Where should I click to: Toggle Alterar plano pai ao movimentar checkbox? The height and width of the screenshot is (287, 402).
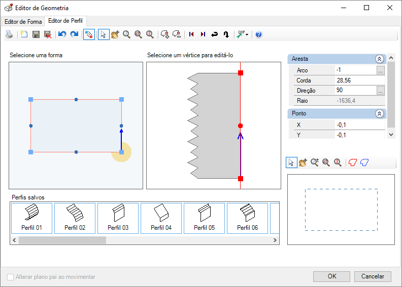[x=11, y=277]
